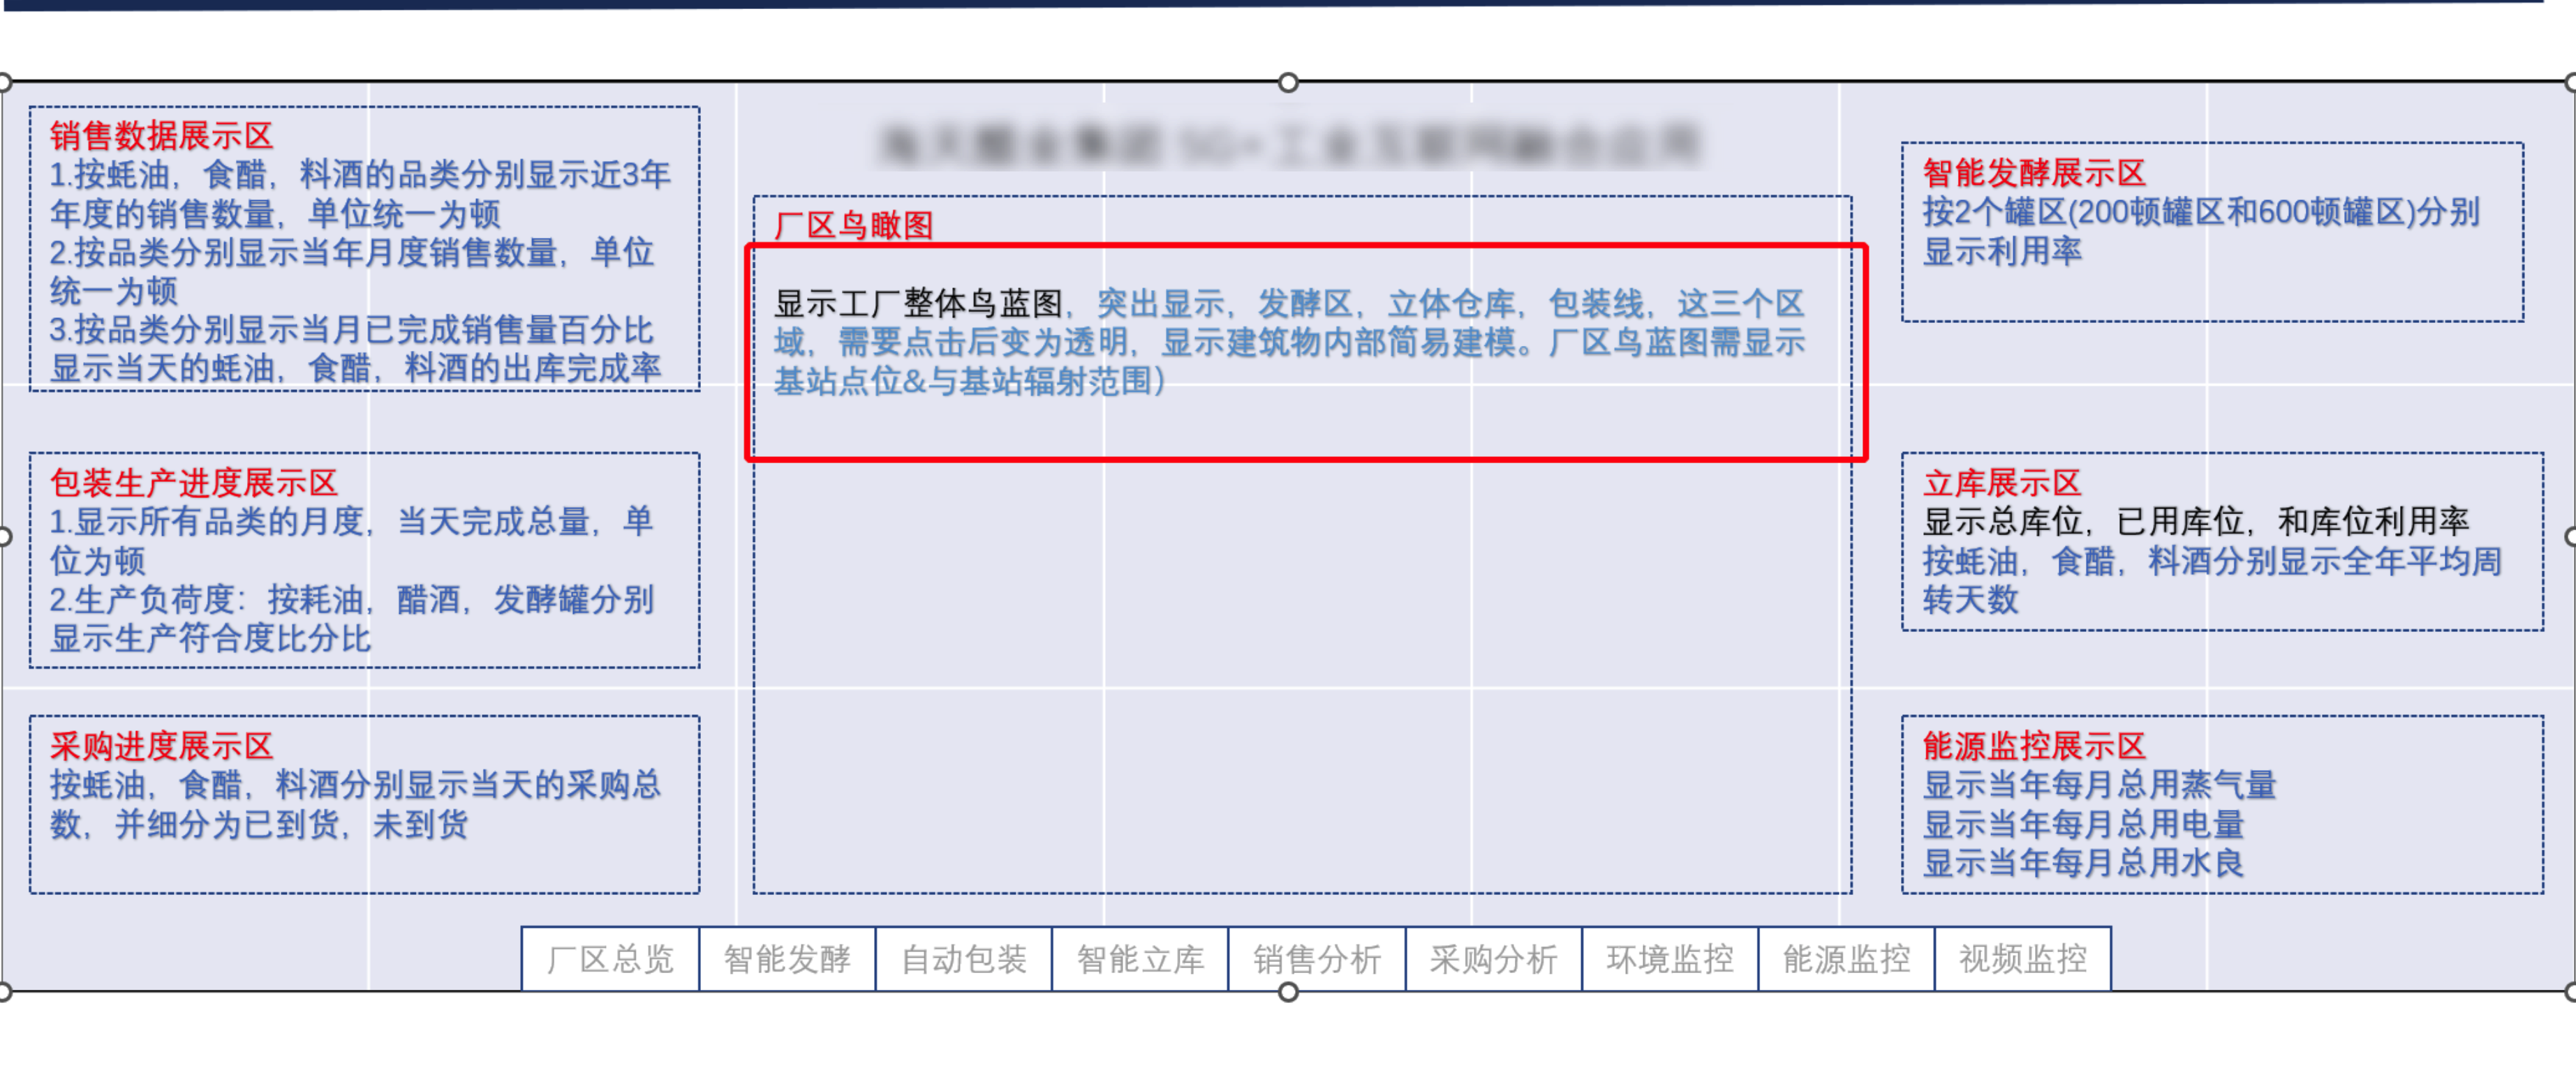Click the bottom-center selection resize handle

pyautogui.click(x=1288, y=991)
